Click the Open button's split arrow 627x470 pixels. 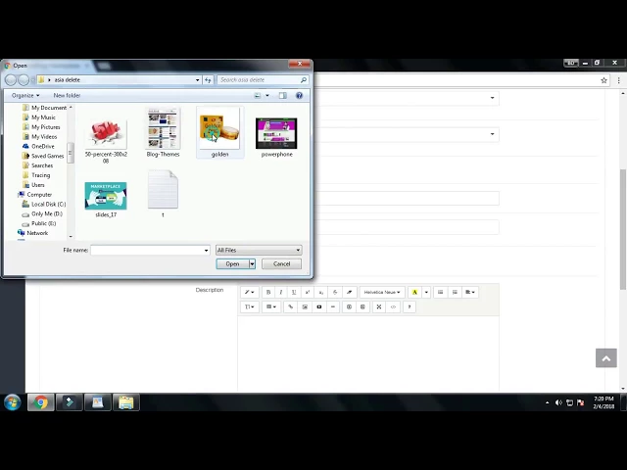pyautogui.click(x=252, y=263)
